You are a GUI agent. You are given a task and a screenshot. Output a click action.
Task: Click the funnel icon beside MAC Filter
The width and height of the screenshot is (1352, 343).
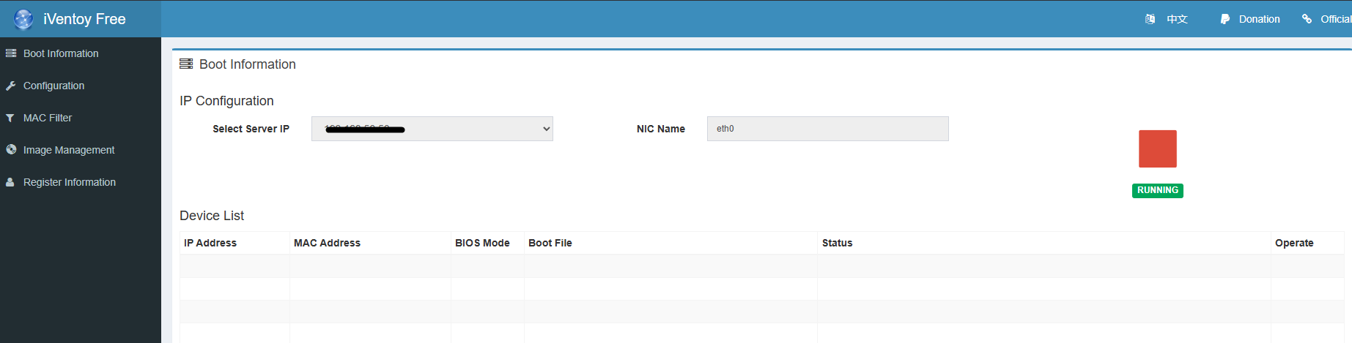coord(10,118)
